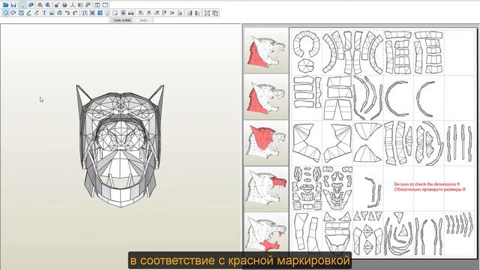
Task: Click the open book icon in top toolbar
Action: [80, 5]
